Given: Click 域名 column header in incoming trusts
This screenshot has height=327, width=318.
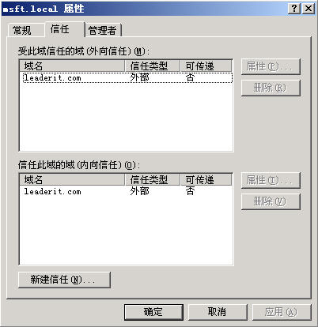Looking at the screenshot, I should 72,179.
